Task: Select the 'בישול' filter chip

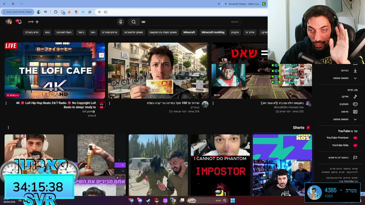Action: point(81,32)
